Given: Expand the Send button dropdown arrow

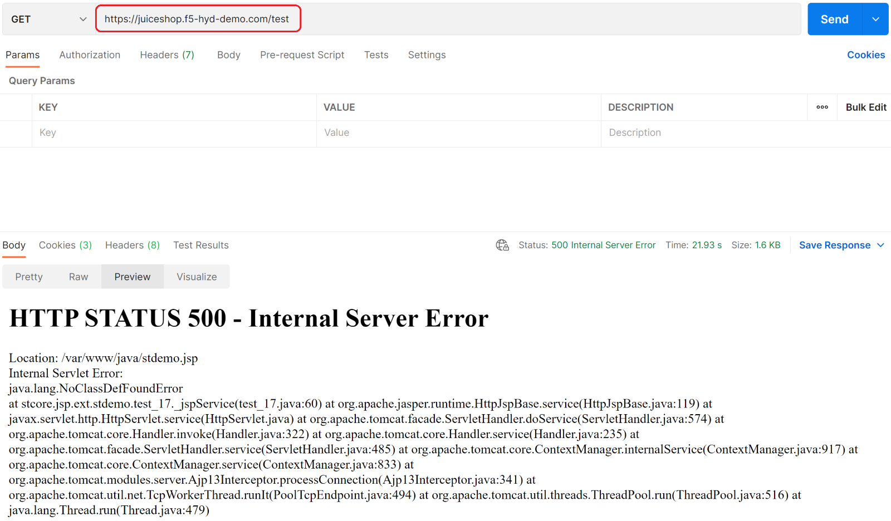Looking at the screenshot, I should click(x=875, y=19).
